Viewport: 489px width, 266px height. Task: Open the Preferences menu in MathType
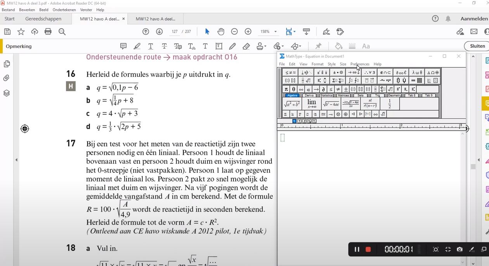[360, 64]
